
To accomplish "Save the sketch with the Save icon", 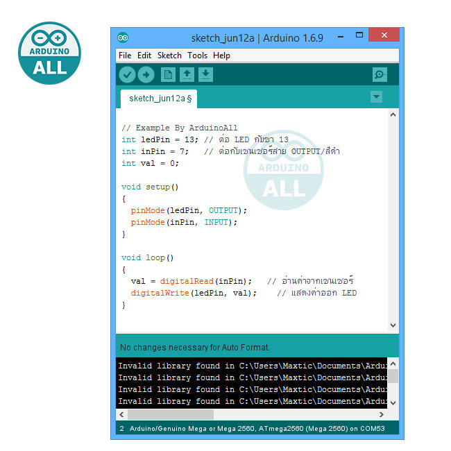I will pos(205,75).
